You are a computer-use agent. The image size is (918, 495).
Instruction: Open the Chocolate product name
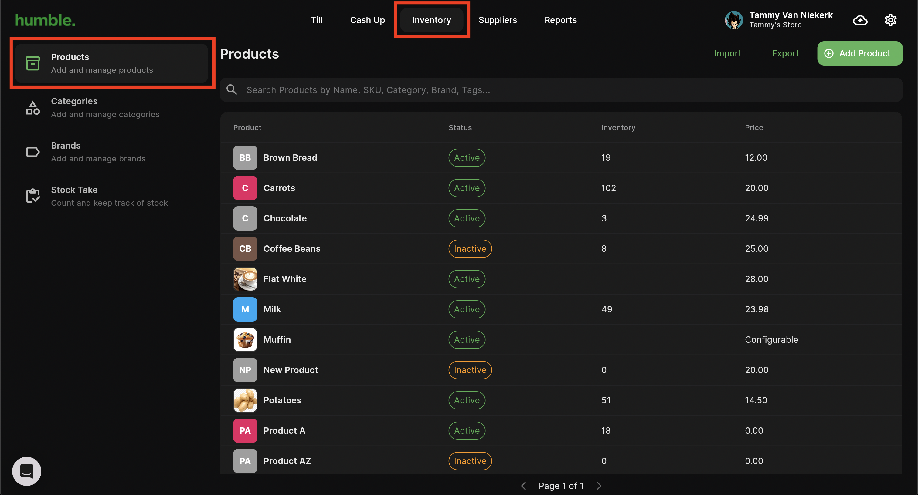[285, 218]
